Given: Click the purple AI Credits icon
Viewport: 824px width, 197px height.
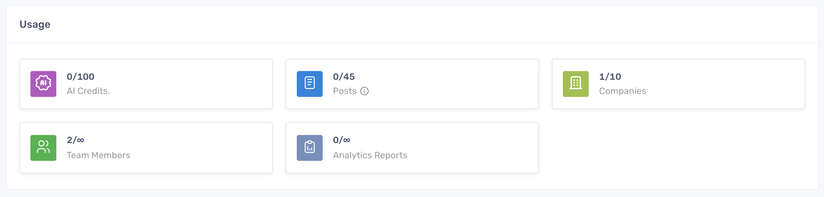Looking at the screenshot, I should (x=43, y=84).
